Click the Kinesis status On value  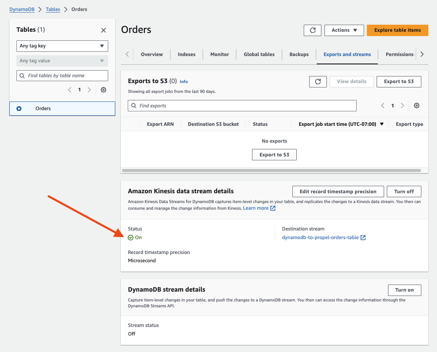click(135, 238)
